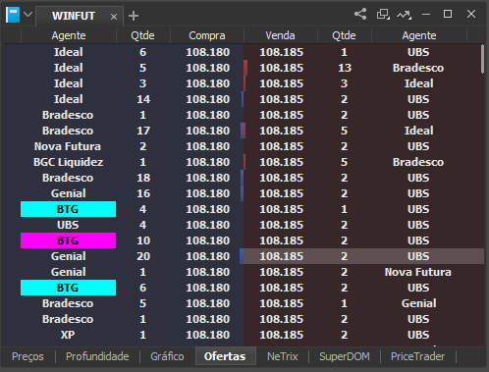
Task: Click the share icon in title bar
Action: click(x=360, y=14)
